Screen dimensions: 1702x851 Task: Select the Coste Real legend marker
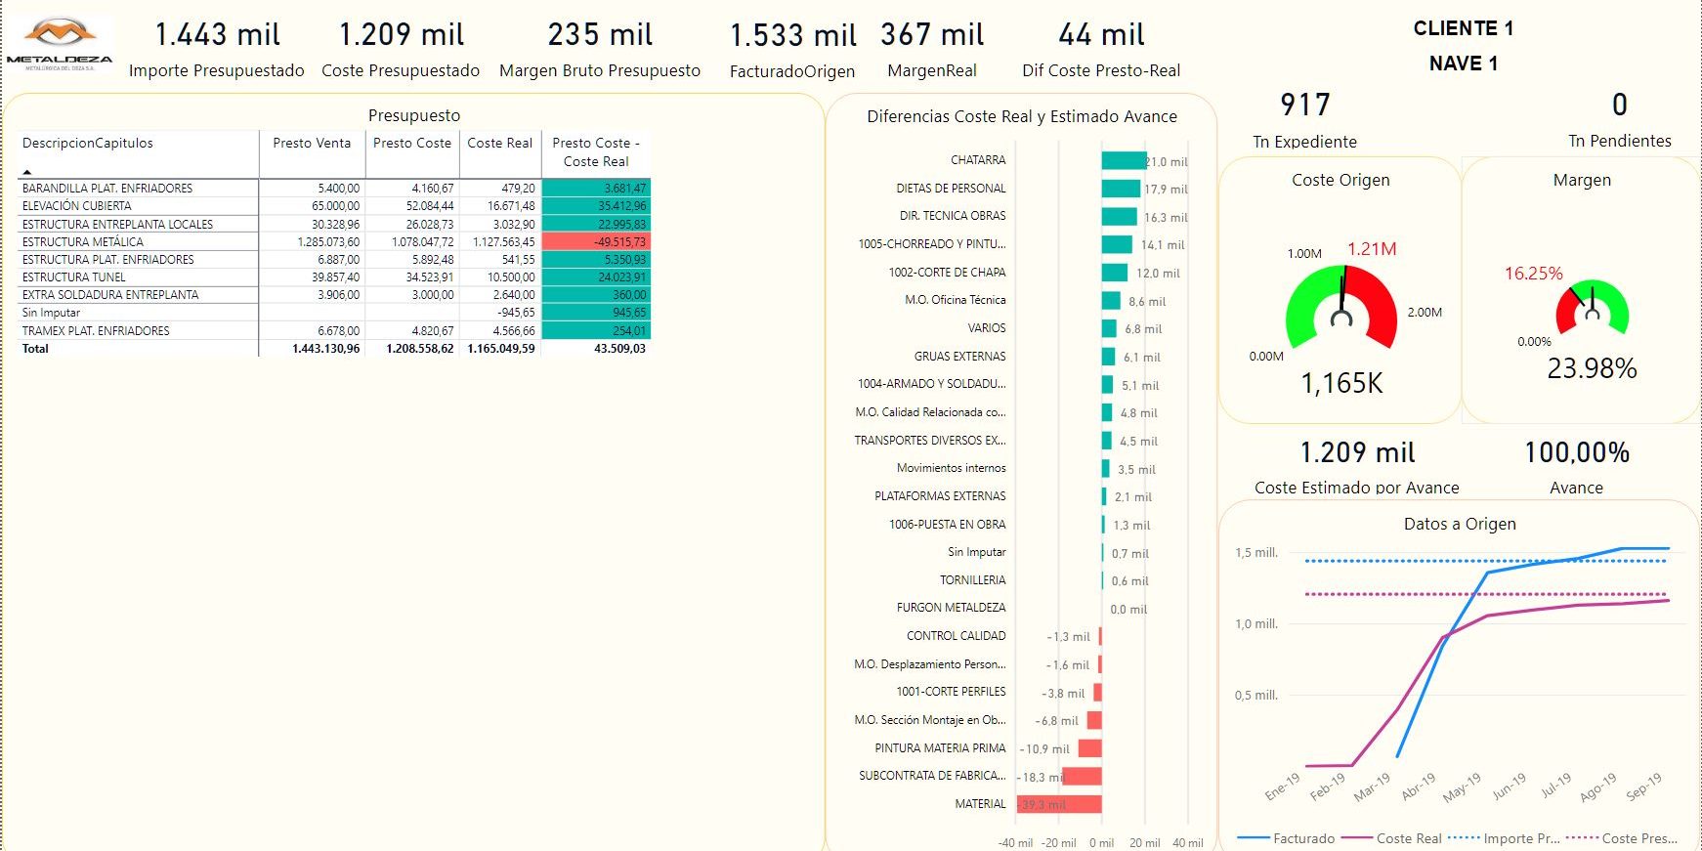[1357, 838]
